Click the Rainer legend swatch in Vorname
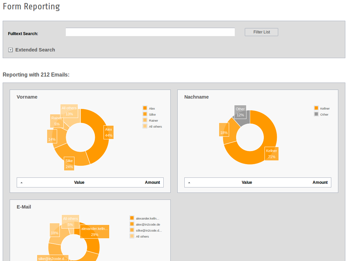This screenshot has height=261, width=349. point(145,120)
